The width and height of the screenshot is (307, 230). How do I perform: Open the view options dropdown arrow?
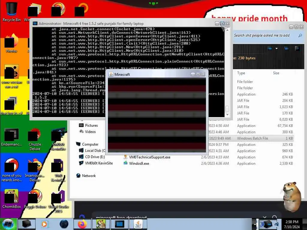click(276, 48)
